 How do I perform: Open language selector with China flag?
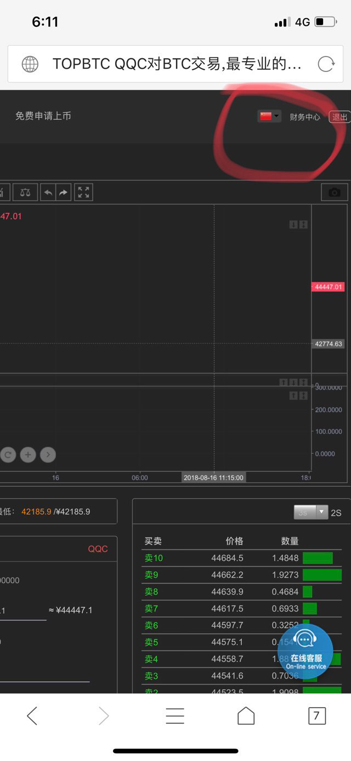coord(269,116)
